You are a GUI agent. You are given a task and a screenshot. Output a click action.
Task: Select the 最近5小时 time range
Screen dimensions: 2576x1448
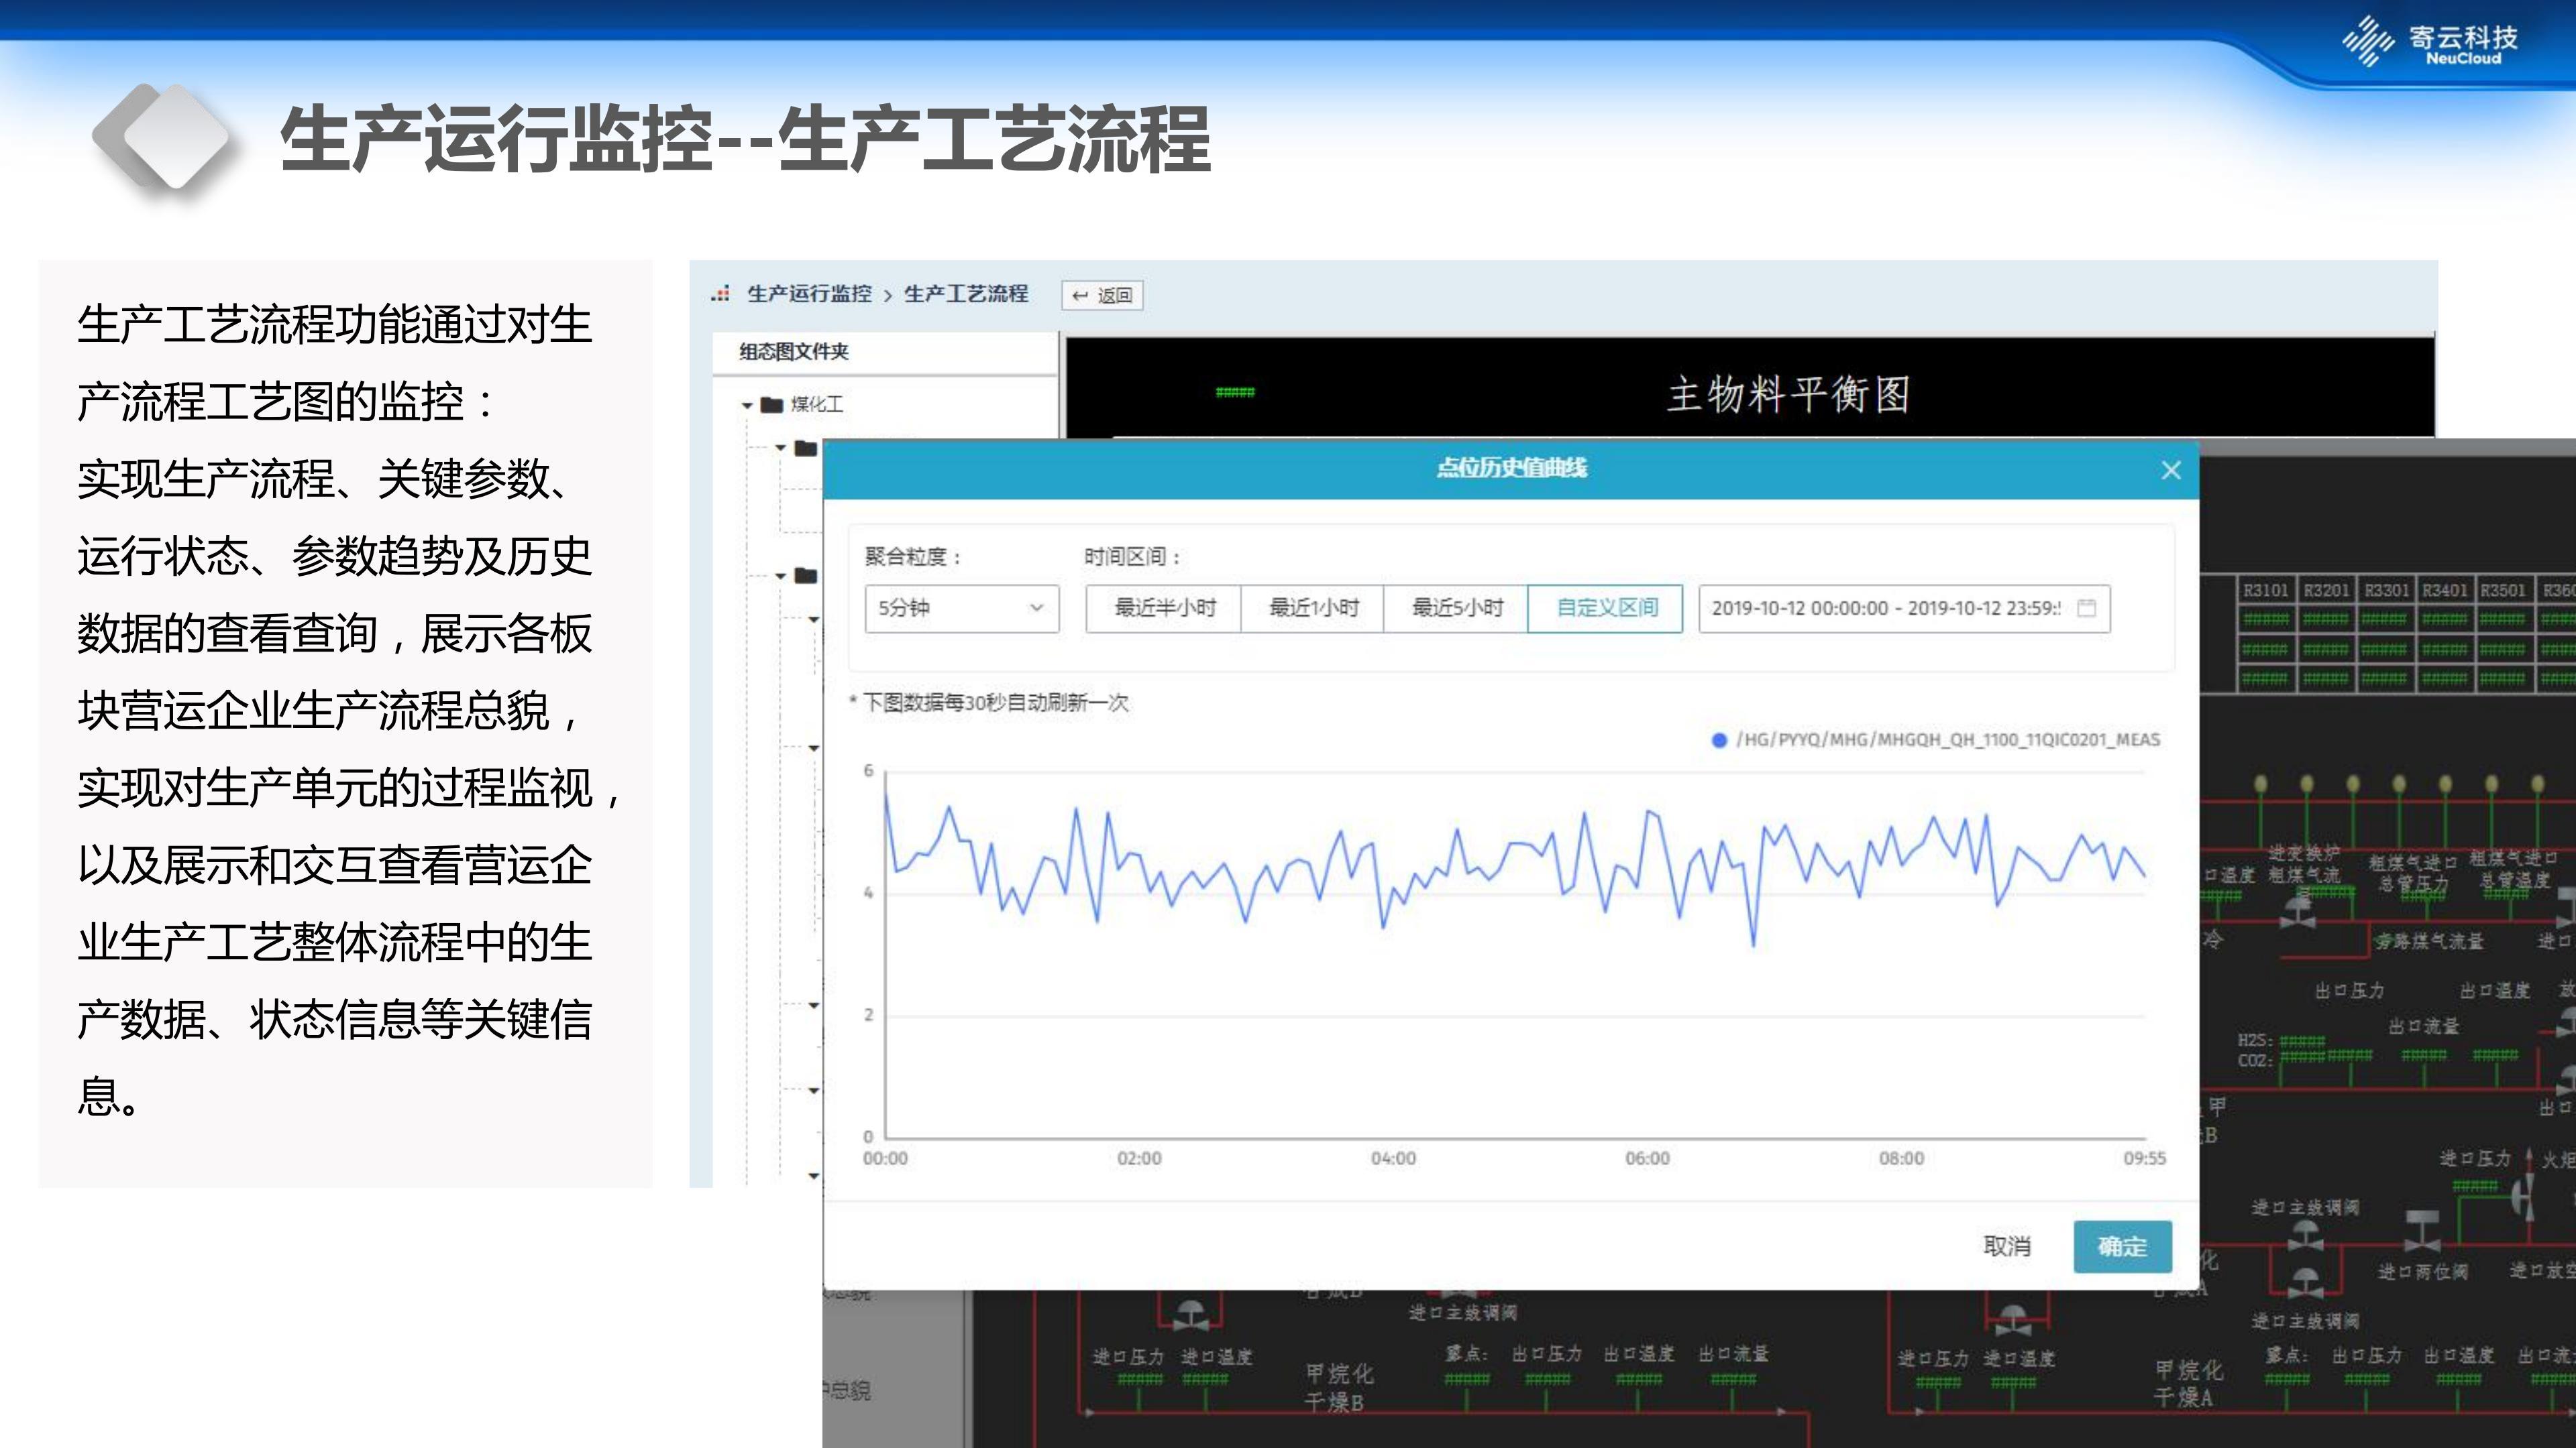[x=1456, y=607]
